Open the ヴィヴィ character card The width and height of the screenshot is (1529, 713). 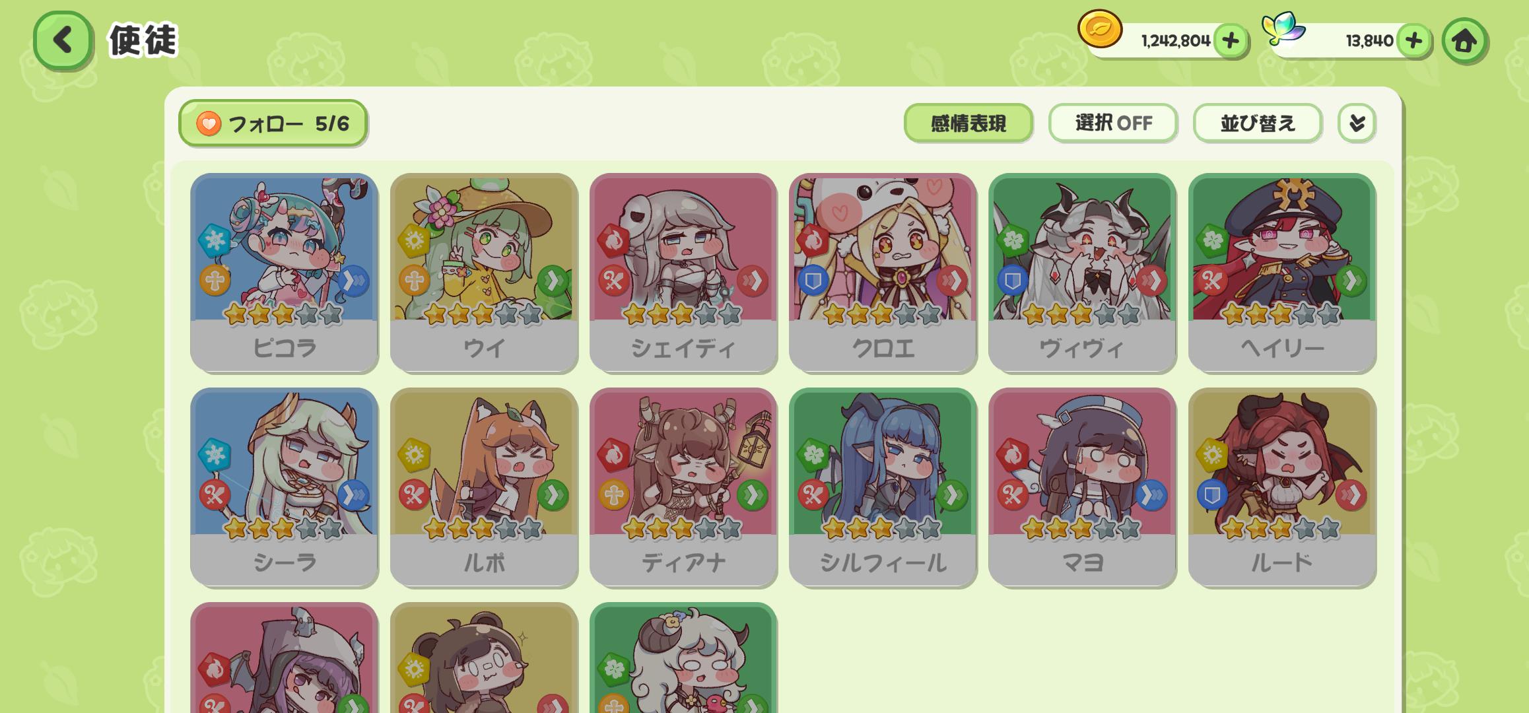[x=1082, y=273]
